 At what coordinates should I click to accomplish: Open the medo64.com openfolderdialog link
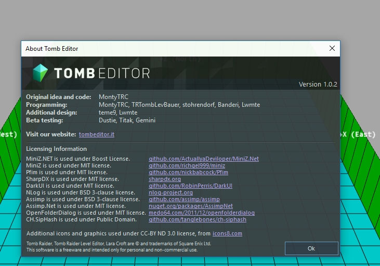[202, 213]
